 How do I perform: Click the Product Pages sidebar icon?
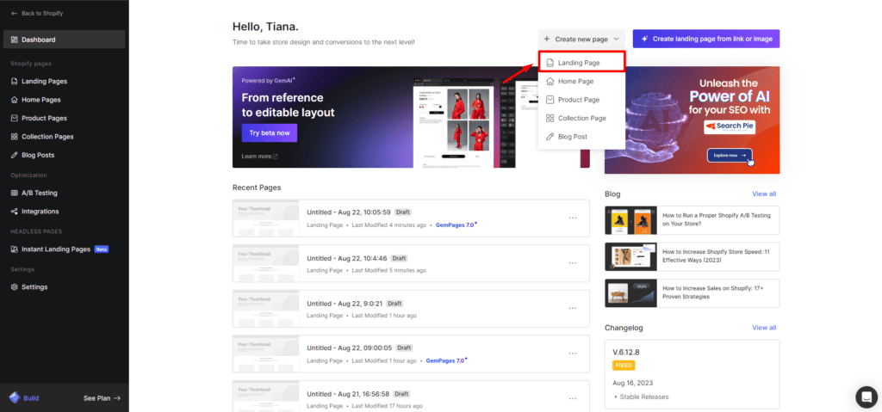[15, 118]
